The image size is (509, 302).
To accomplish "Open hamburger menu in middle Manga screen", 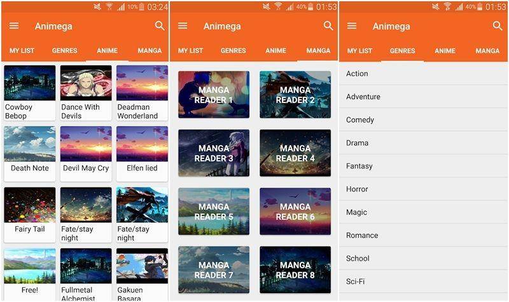I will point(183,25).
